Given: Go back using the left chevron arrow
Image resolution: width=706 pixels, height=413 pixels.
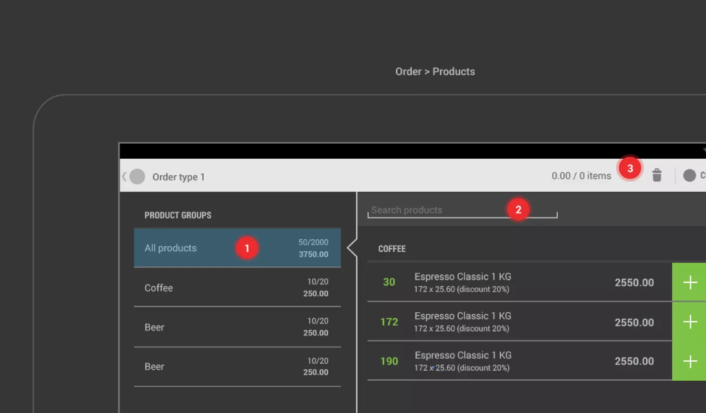Looking at the screenshot, I should tap(124, 177).
